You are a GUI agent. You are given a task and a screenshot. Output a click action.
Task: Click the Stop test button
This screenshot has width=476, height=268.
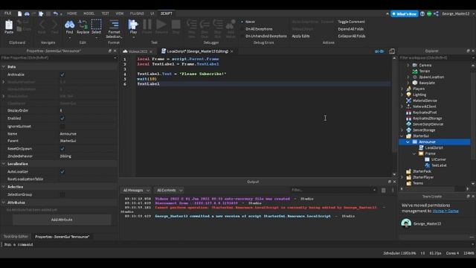tap(176, 25)
